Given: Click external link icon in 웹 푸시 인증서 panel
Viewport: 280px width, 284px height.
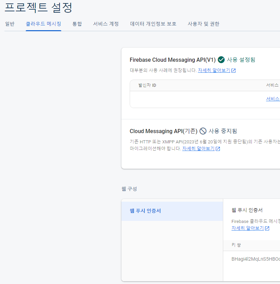Looking at the screenshot, I should pos(267,228).
